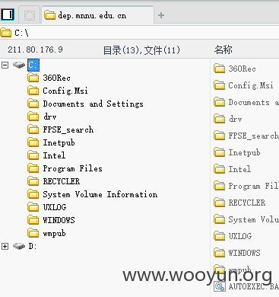Click Inetpub folder icon in tree
Image resolution: width=279 pixels, height=297 pixels.
pos(33,142)
